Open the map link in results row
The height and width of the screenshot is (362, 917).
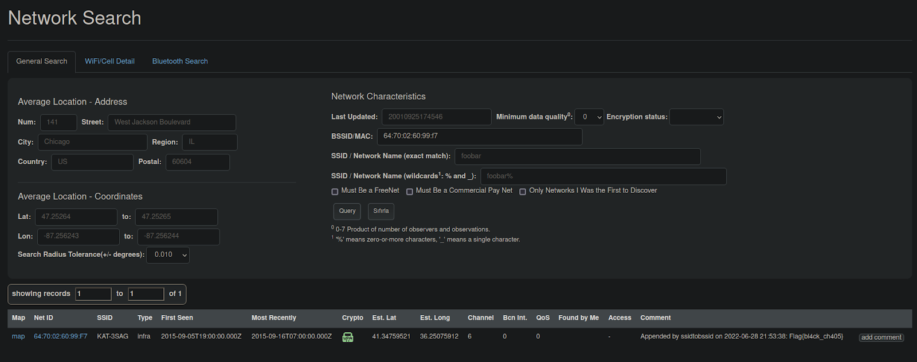(x=18, y=336)
